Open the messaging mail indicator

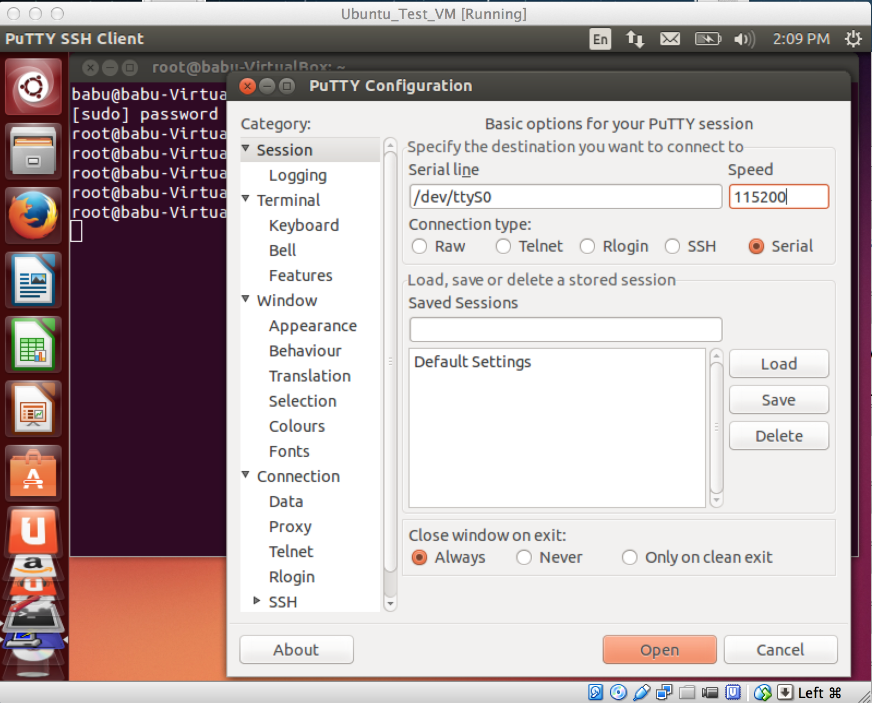coord(670,39)
